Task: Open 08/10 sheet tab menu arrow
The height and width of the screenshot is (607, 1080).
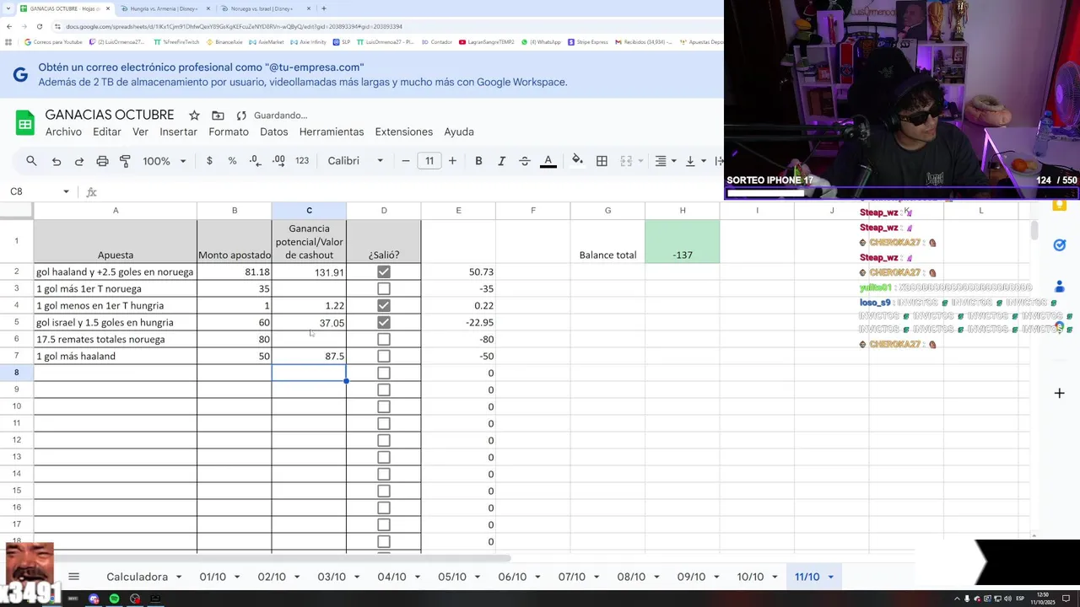Action: click(656, 577)
